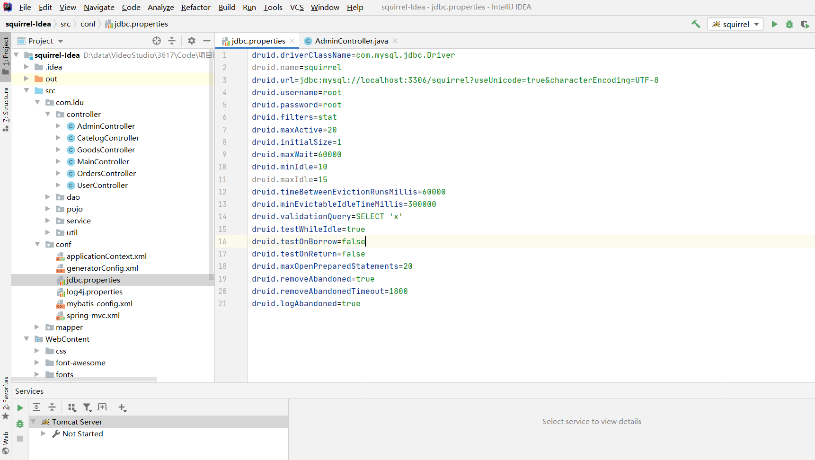Click the Build Project hammer icon
Image resolution: width=815 pixels, height=460 pixels.
click(x=696, y=24)
